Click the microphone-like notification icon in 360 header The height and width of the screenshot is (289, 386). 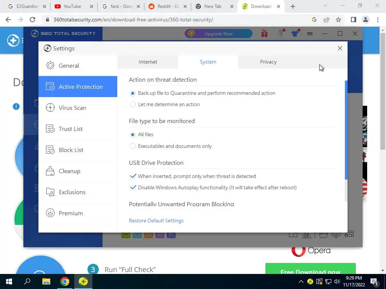click(280, 33)
